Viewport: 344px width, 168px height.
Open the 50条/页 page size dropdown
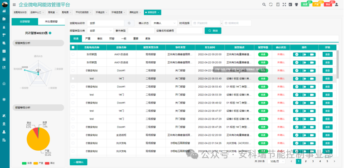276,161
